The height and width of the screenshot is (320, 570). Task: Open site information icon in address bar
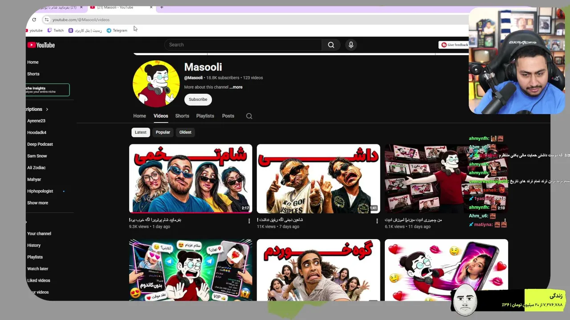(46, 20)
